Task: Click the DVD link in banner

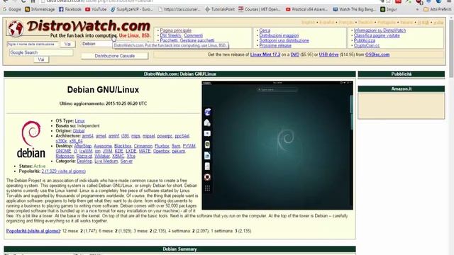Action: [295, 55]
